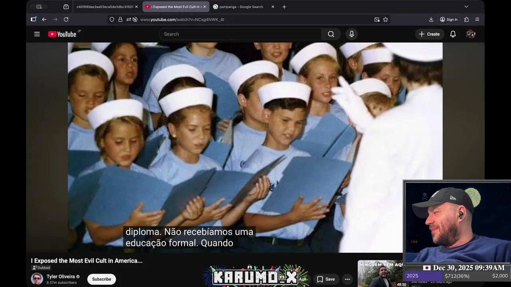View site security padlock info

pos(120,20)
